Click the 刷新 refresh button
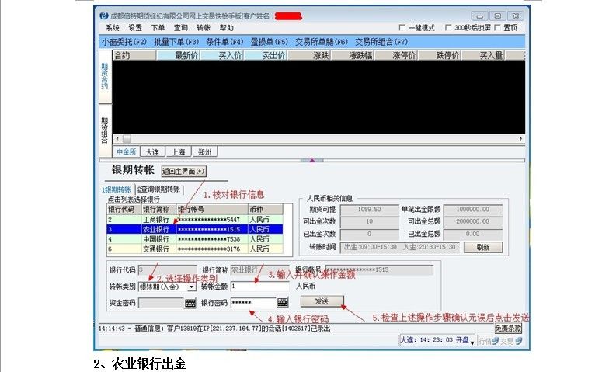The image size is (616, 372). [482, 247]
